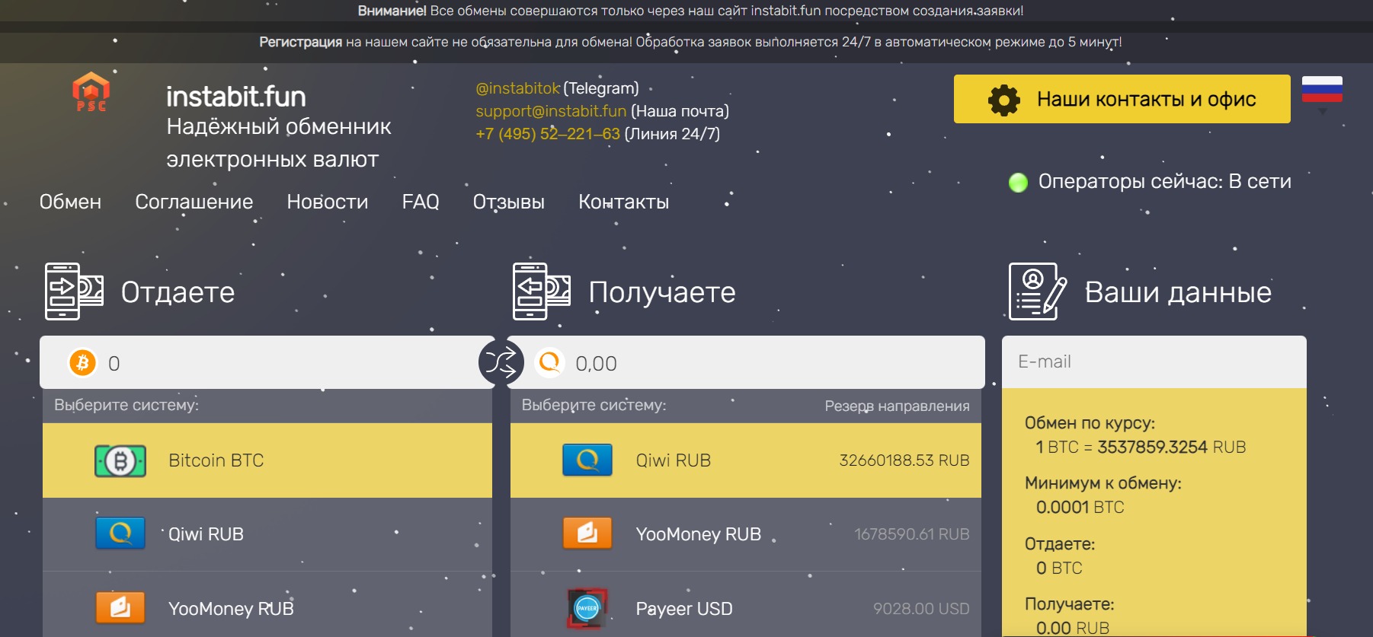Click the YooMoney icon in give list
Image resolution: width=1373 pixels, height=637 pixels.
(120, 607)
